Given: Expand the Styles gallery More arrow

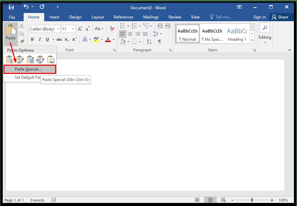Looking at the screenshot, I should click(x=252, y=40).
